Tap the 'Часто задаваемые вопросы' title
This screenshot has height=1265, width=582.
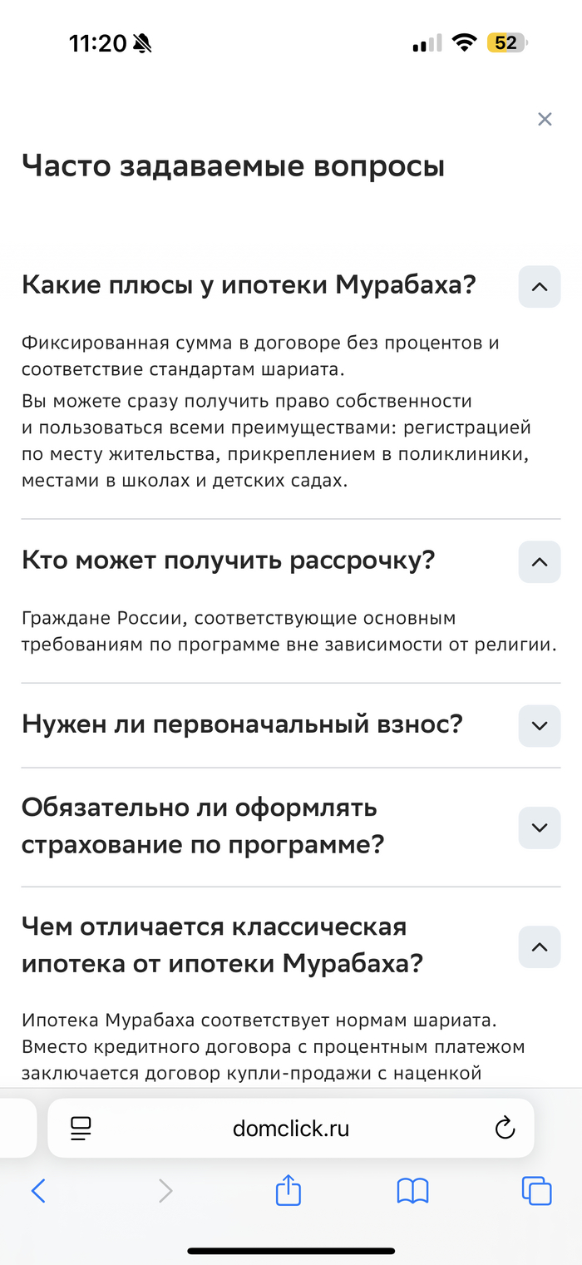click(x=234, y=165)
